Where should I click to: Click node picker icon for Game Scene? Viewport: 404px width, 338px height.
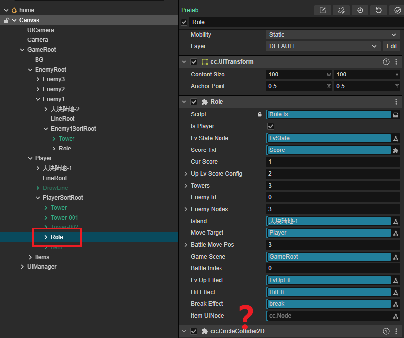point(396,257)
